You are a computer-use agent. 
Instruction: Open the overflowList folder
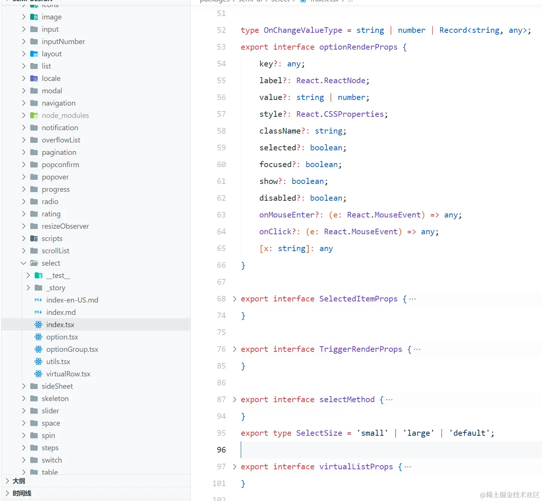(x=61, y=140)
